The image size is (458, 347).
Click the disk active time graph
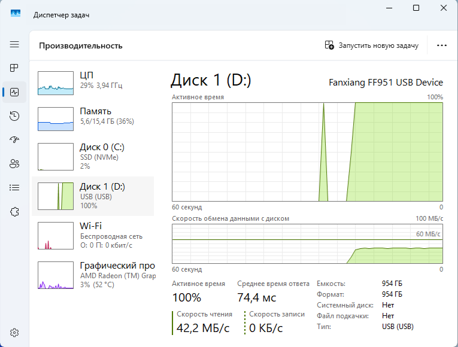pyautogui.click(x=307, y=152)
